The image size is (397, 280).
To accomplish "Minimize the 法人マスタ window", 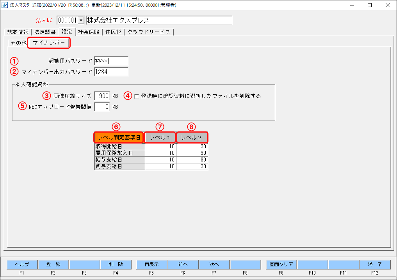I will [352, 5].
